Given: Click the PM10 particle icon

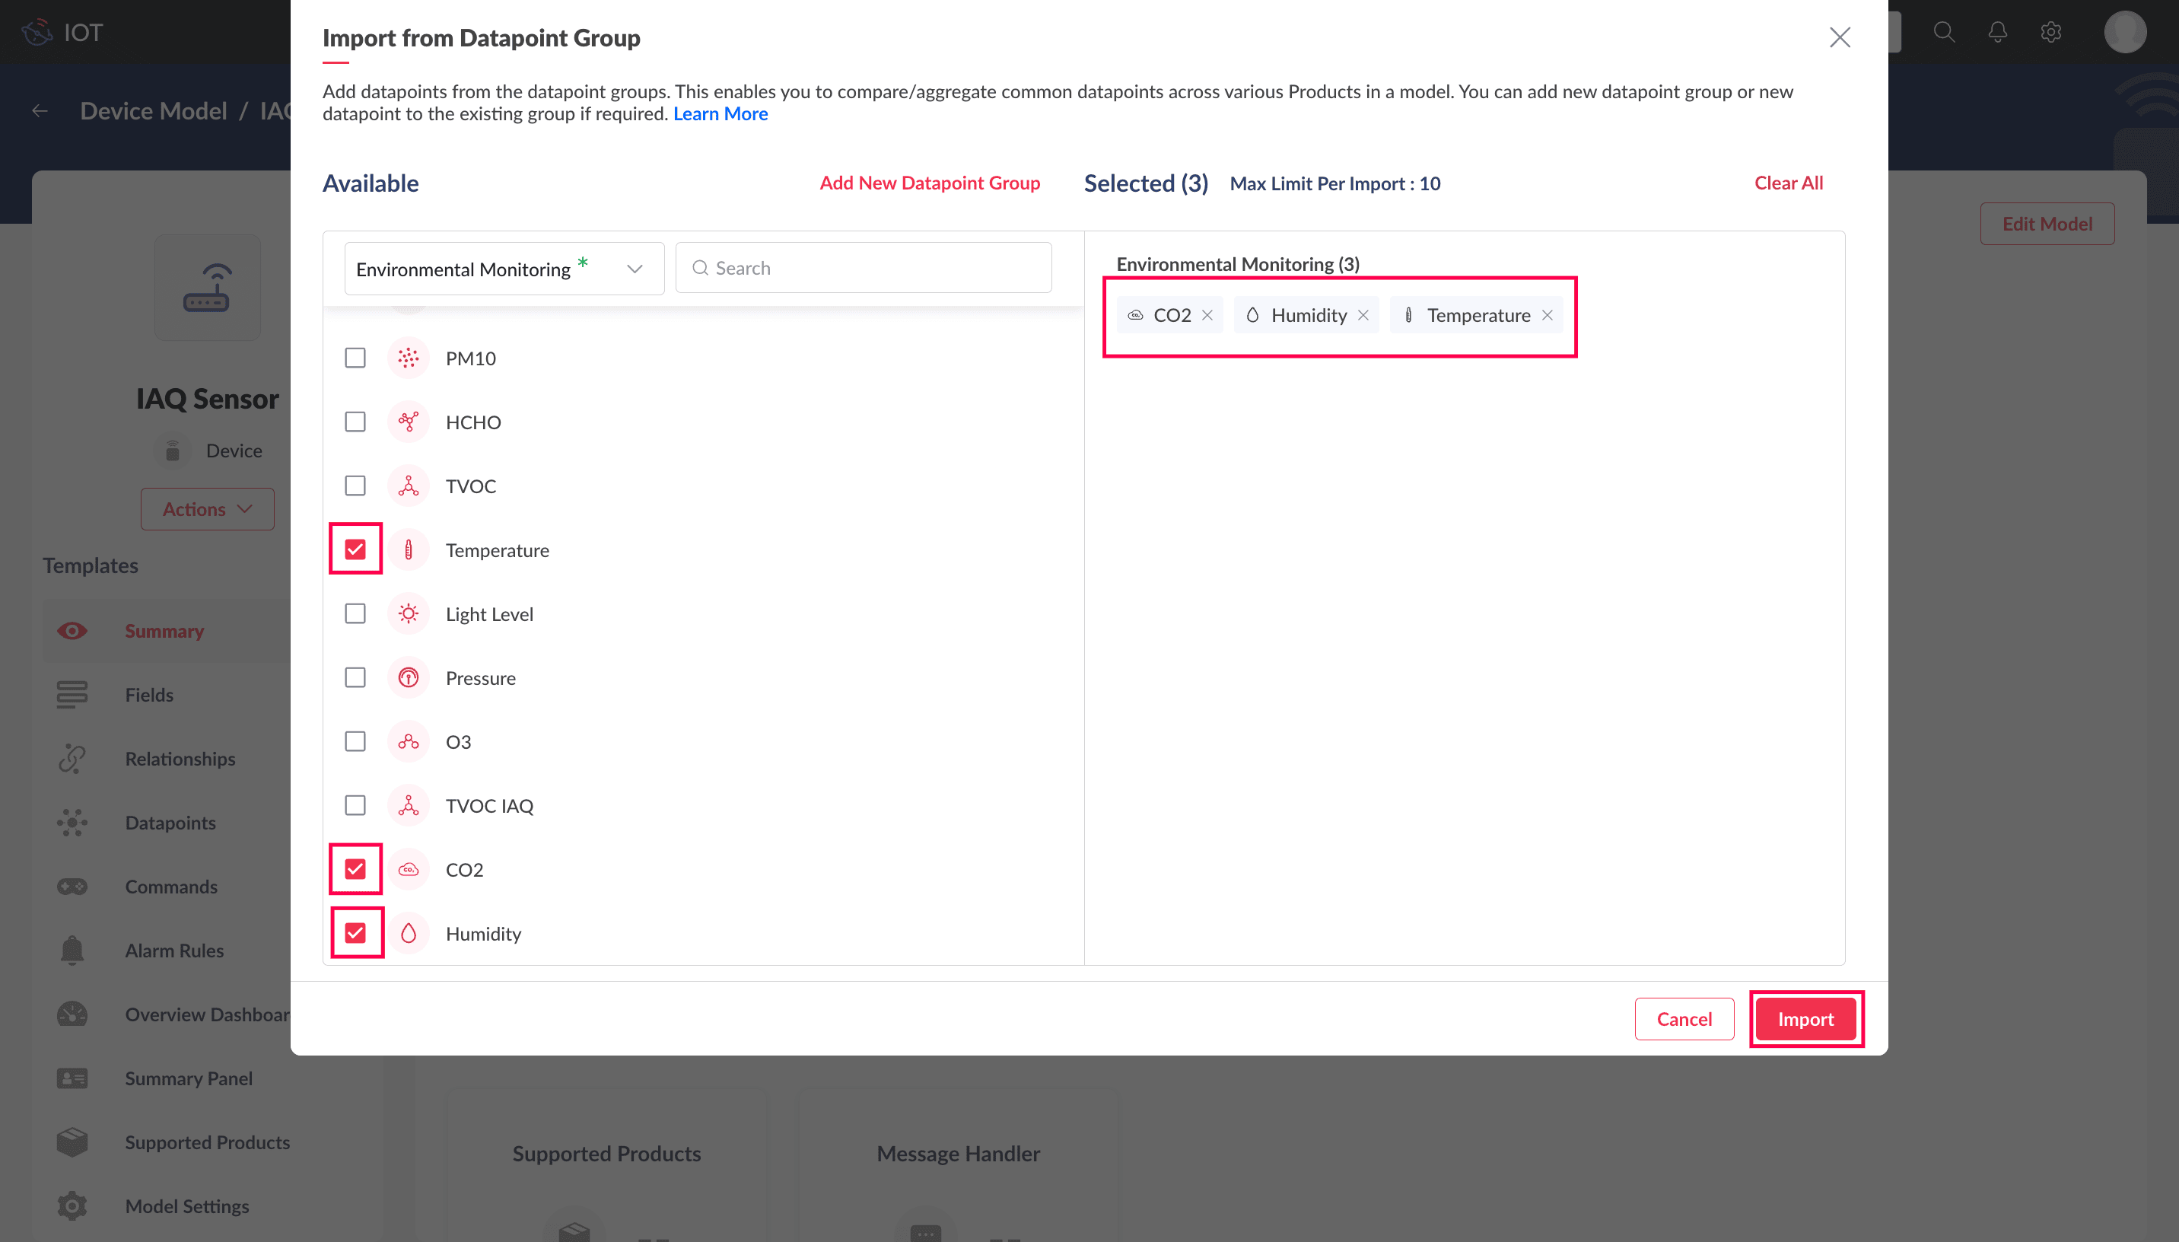Looking at the screenshot, I should (409, 358).
